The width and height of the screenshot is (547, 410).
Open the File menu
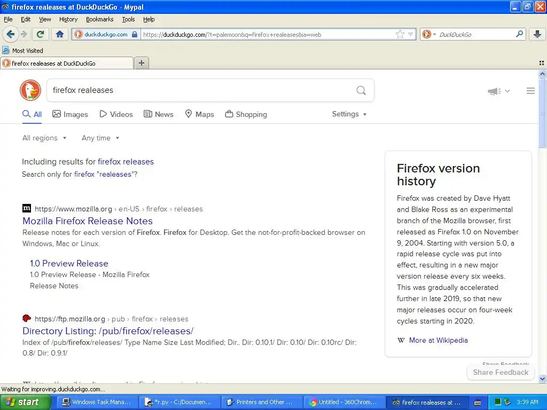(x=8, y=19)
